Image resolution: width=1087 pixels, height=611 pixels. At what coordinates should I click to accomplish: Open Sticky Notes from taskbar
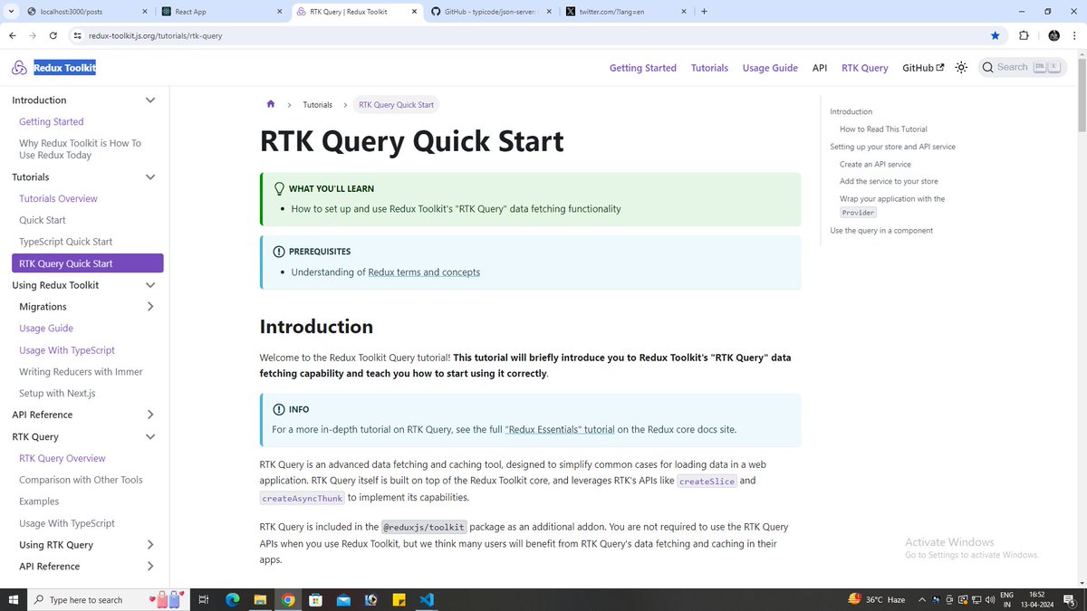coord(399,599)
